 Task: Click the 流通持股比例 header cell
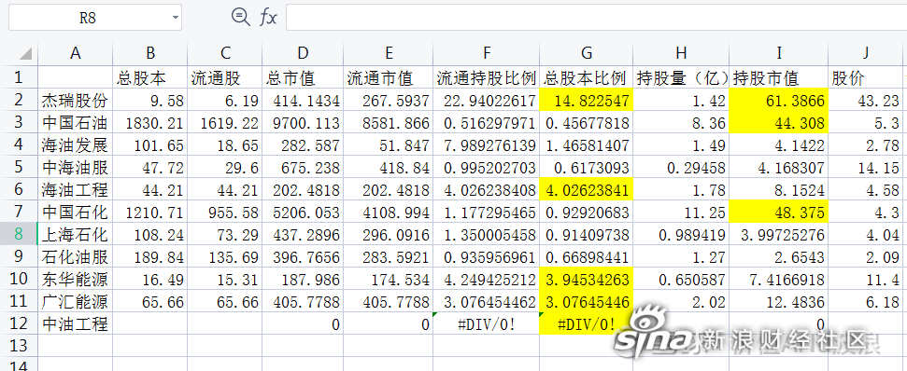(487, 77)
